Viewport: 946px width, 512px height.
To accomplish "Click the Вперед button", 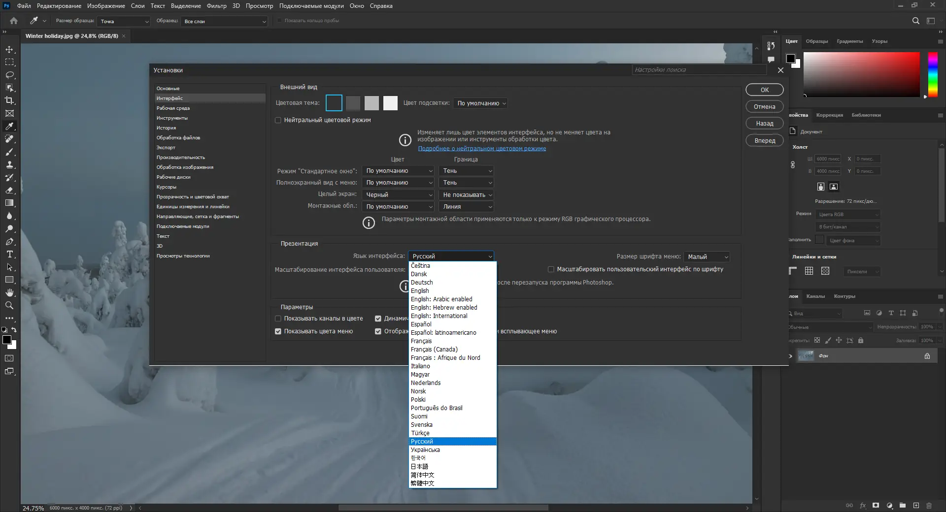I will (x=765, y=140).
